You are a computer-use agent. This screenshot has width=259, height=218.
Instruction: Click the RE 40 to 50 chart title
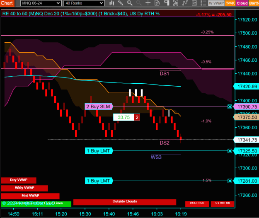[x=81, y=14]
